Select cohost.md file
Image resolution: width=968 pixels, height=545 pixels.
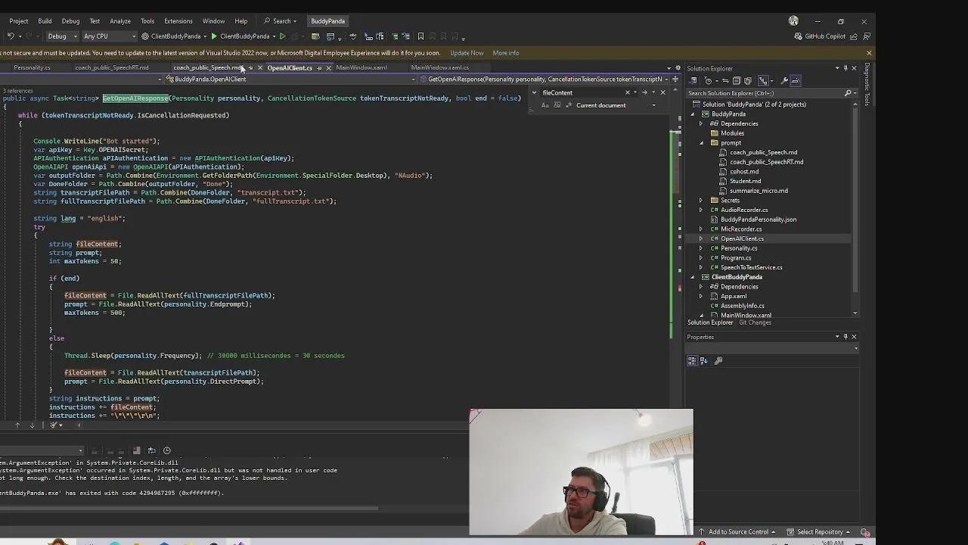point(744,172)
